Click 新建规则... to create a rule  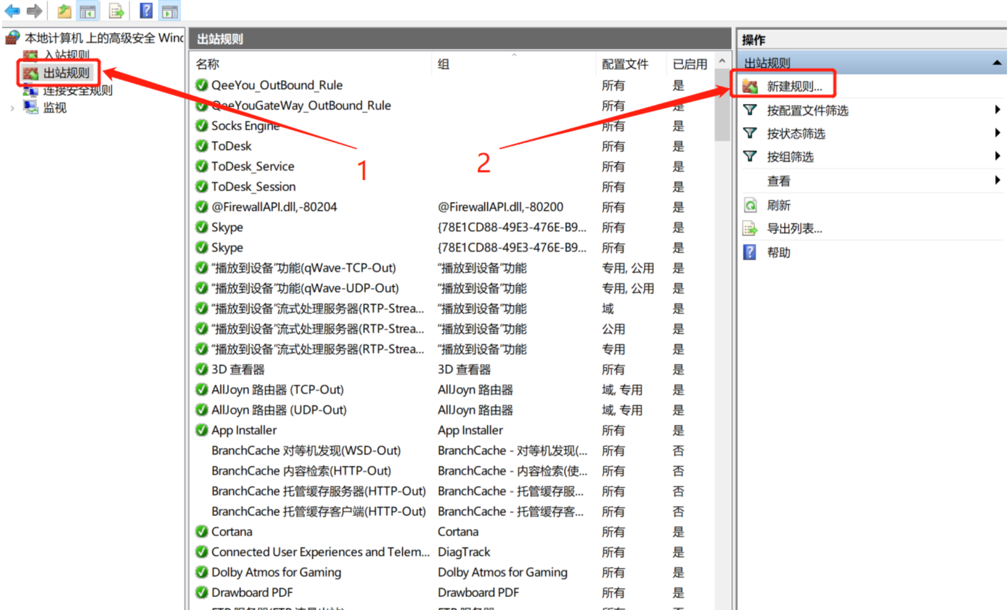tap(794, 87)
